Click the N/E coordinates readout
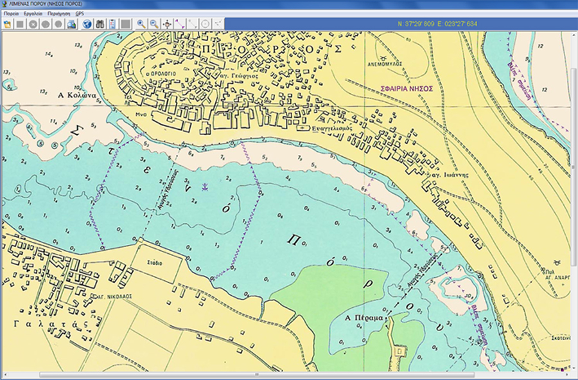The width and height of the screenshot is (578, 380). pos(437,24)
